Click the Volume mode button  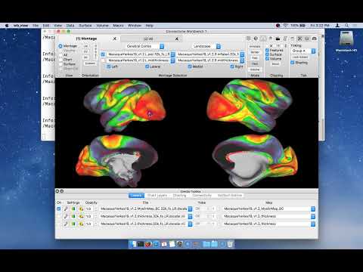(255, 70)
